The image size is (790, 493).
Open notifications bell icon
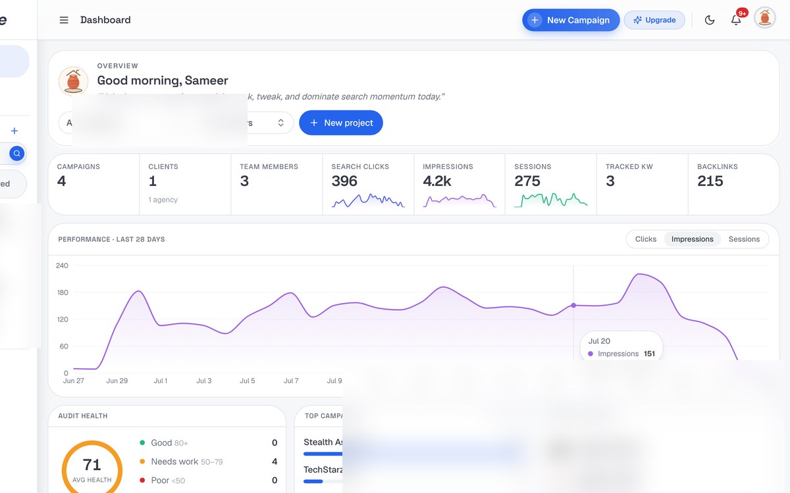[x=736, y=20]
